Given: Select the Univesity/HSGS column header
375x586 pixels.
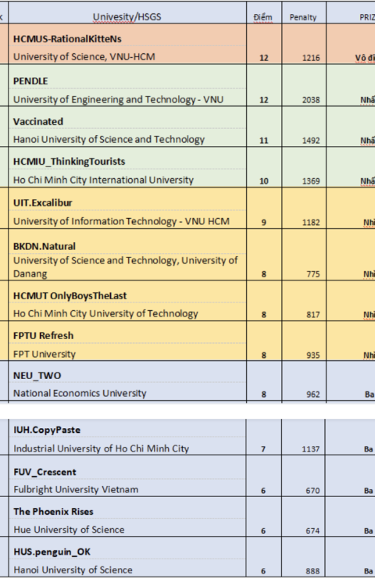Looking at the screenshot, I should coord(127,17).
